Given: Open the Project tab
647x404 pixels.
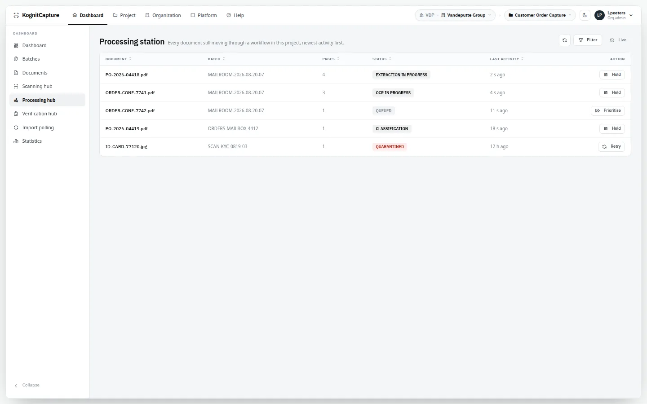Looking at the screenshot, I should 124,15.
